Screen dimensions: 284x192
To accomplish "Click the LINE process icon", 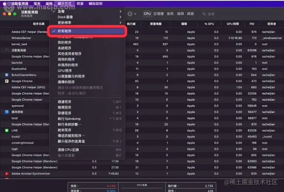I will (7, 131).
